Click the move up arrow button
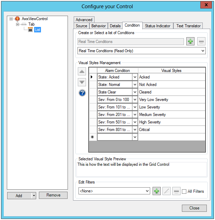Screen dimensions: 215x220 pyautogui.click(x=82, y=71)
